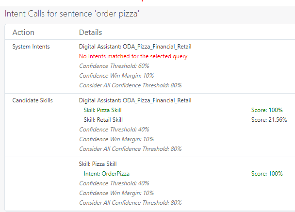Click the 'Intent Calls for sentence' panel title
This screenshot has height=212, width=295.
click(x=72, y=14)
